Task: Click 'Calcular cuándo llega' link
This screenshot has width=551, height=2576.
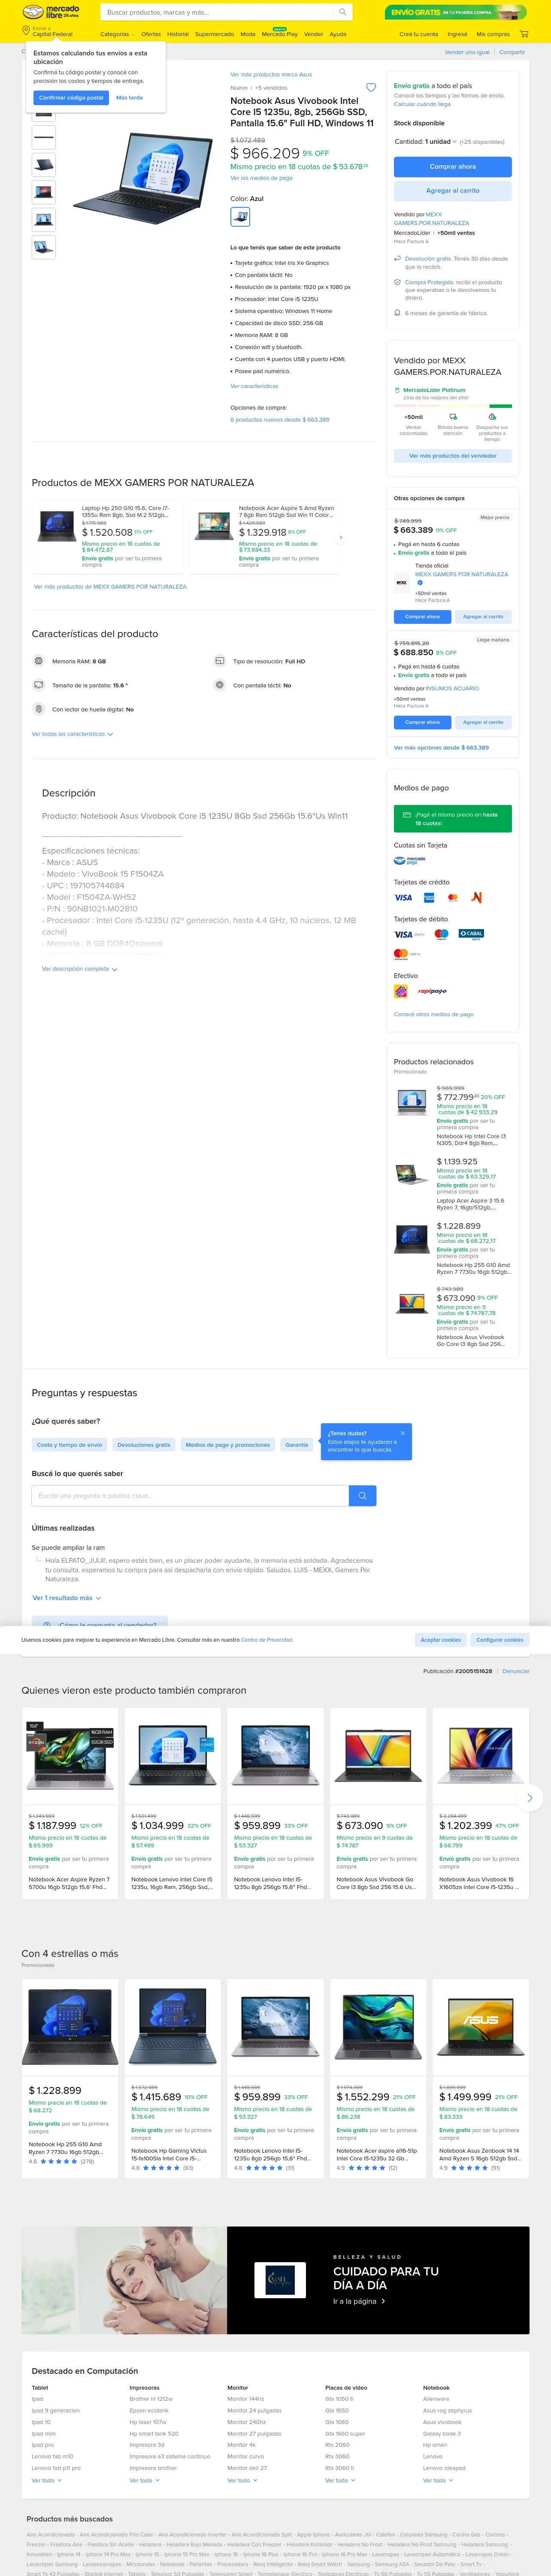Action: pyautogui.click(x=422, y=104)
